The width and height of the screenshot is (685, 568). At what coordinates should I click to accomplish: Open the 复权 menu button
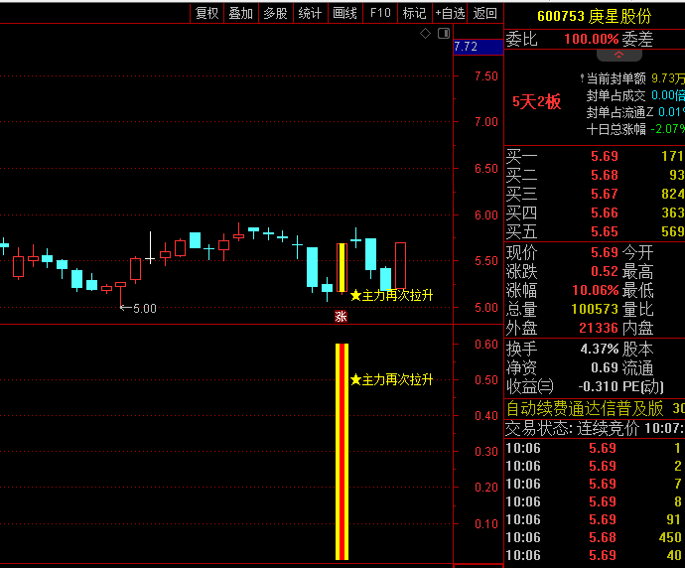206,14
